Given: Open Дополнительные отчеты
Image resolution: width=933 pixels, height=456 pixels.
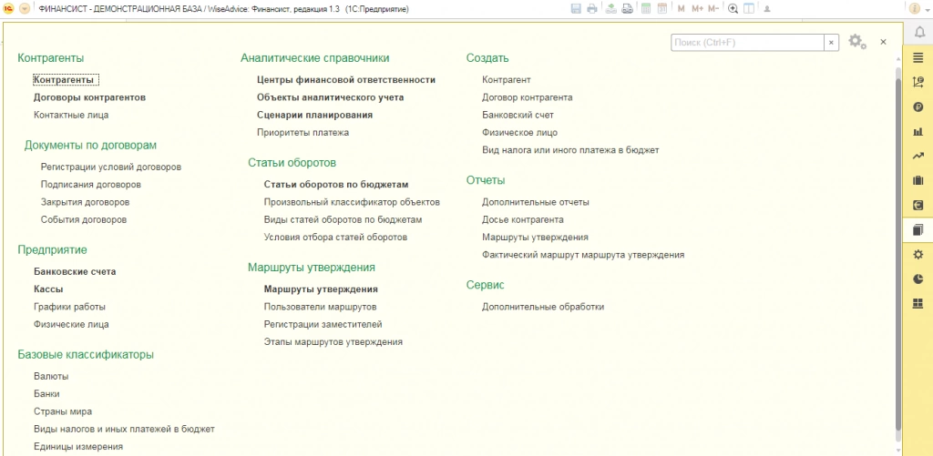Looking at the screenshot, I should coord(536,202).
